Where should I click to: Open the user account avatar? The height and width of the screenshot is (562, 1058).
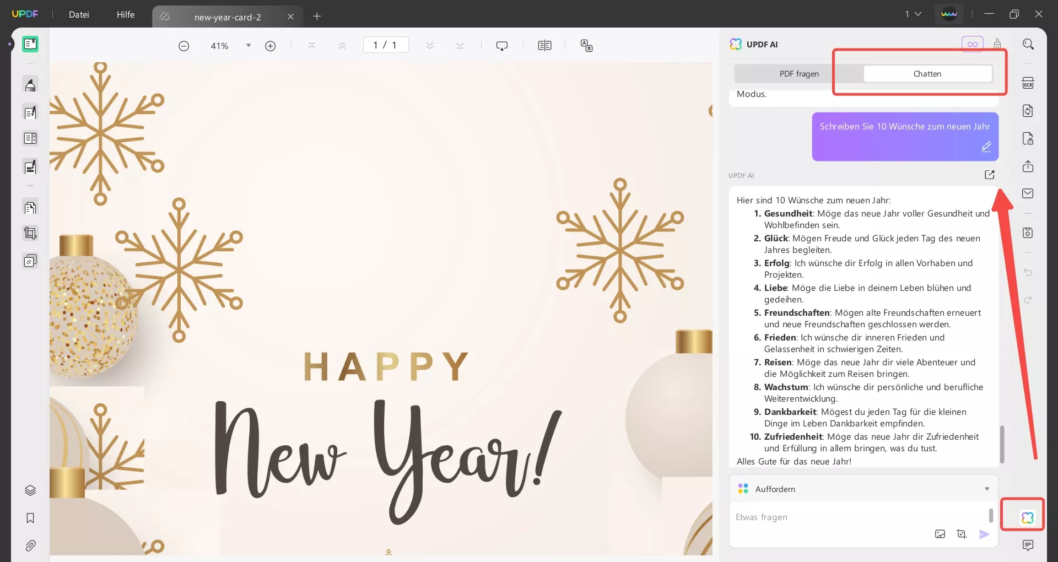949,14
